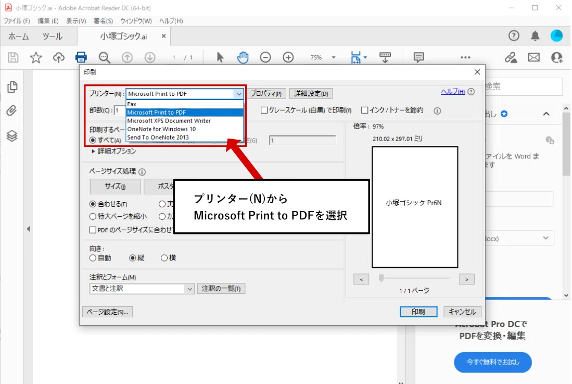This screenshot has width=572, height=384.
Task: Choose Send To OneNote 2013 option
Action: 185,137
